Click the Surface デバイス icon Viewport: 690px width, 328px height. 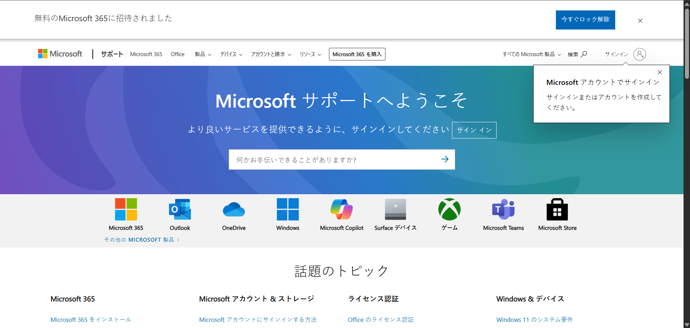[396, 209]
